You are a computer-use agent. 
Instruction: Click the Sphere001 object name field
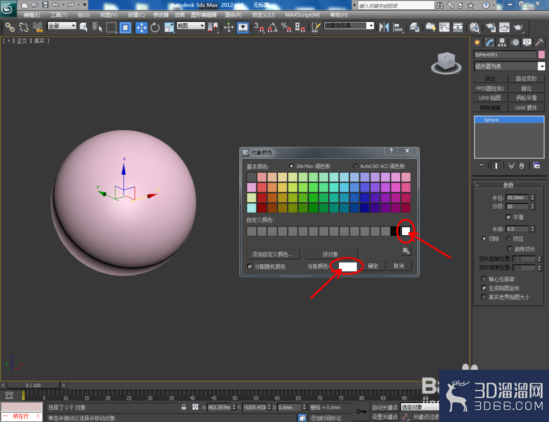click(x=505, y=54)
